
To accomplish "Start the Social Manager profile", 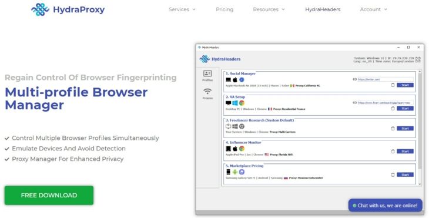I will pyautogui.click(x=405, y=85).
